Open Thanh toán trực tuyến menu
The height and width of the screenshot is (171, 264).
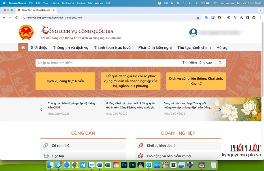coord(113,47)
